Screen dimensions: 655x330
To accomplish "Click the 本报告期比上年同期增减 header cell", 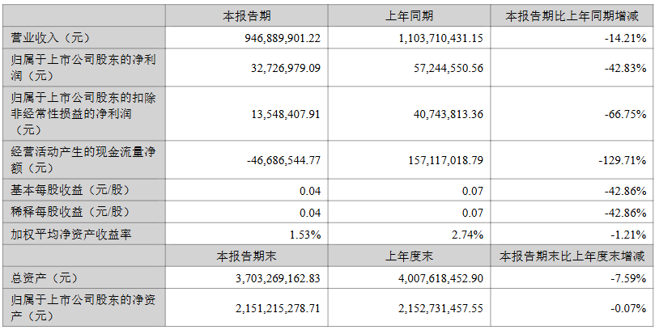I will click(572, 16).
